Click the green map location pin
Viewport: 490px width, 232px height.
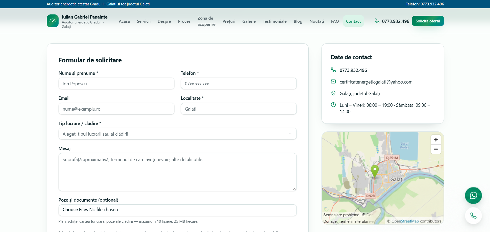[375, 171]
